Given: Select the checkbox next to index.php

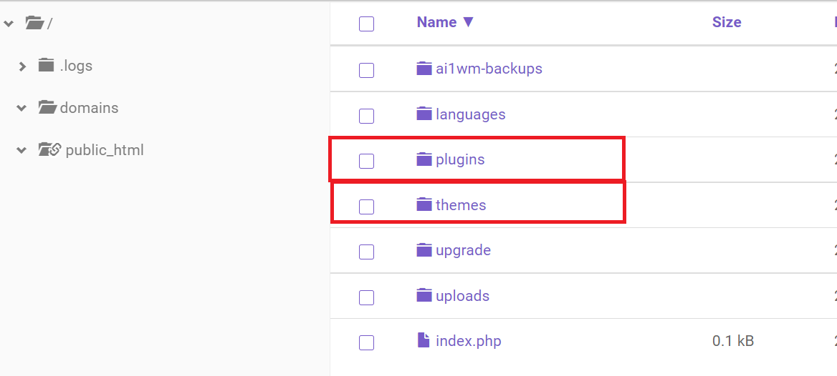Looking at the screenshot, I should (366, 342).
